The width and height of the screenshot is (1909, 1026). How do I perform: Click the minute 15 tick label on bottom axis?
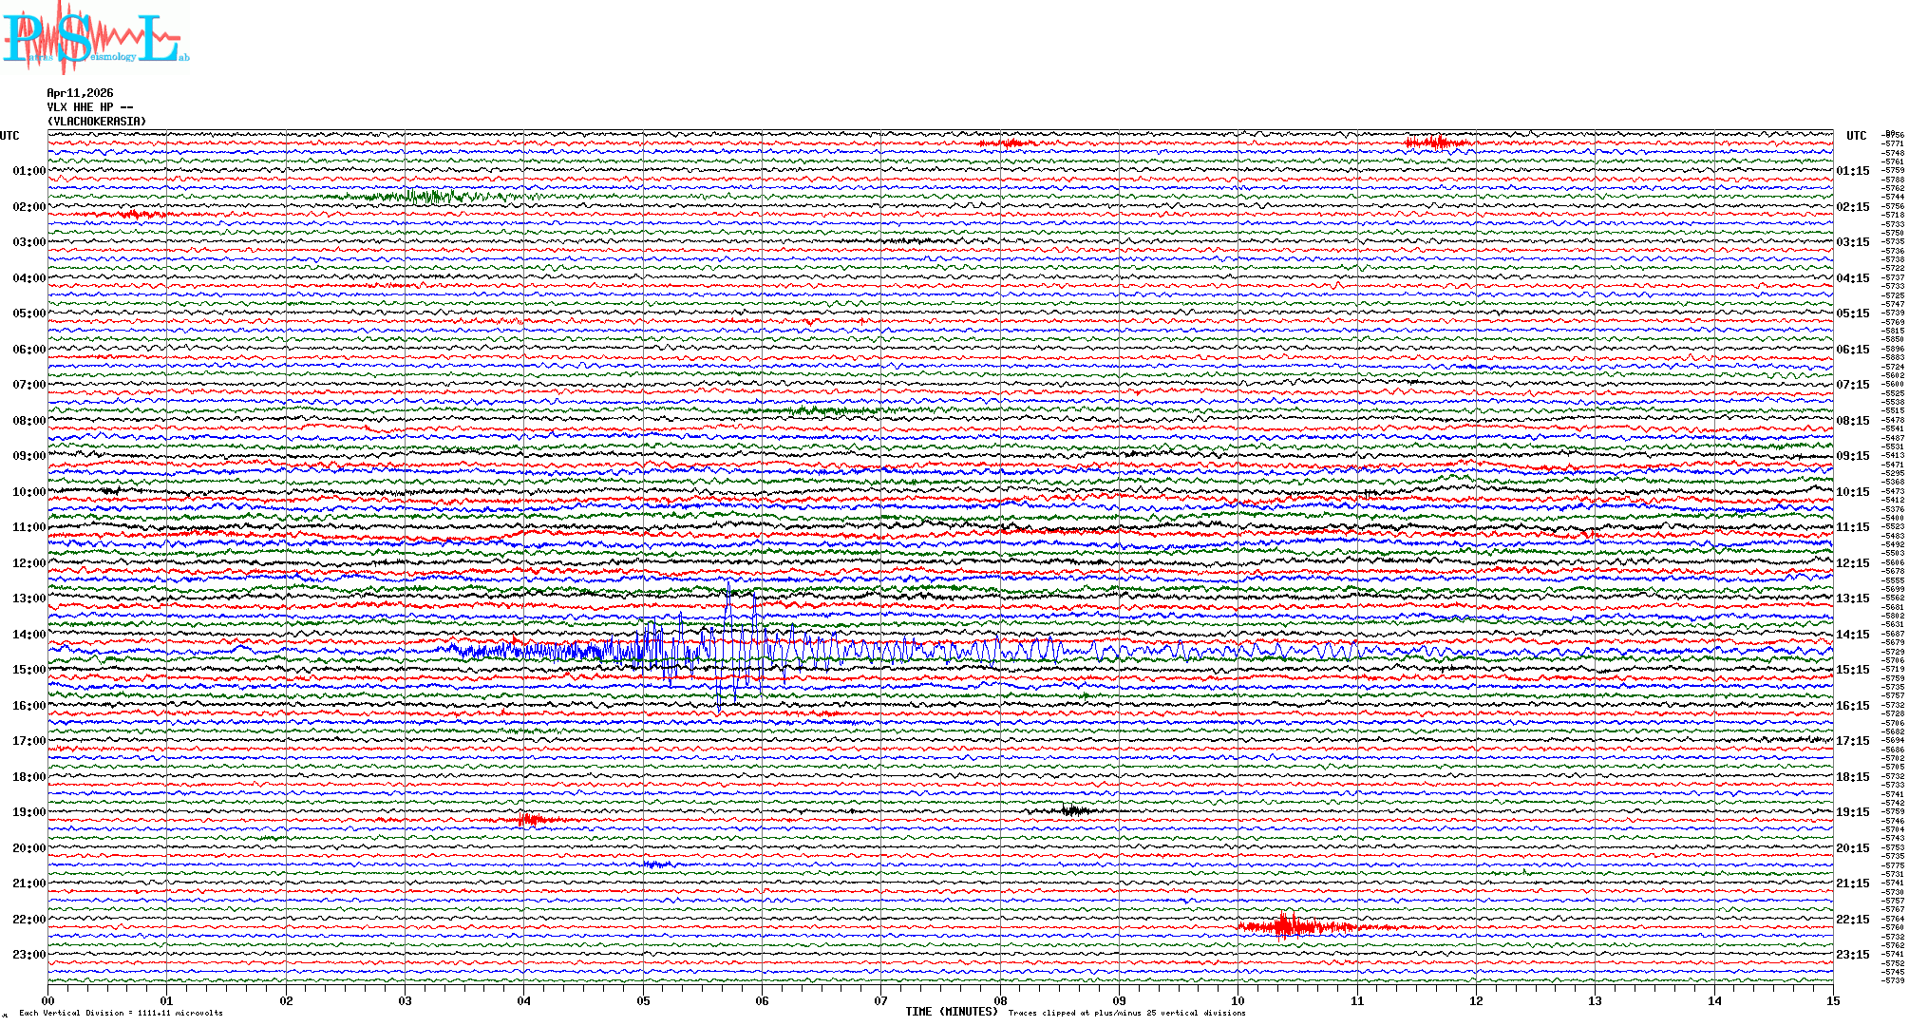[1833, 1000]
